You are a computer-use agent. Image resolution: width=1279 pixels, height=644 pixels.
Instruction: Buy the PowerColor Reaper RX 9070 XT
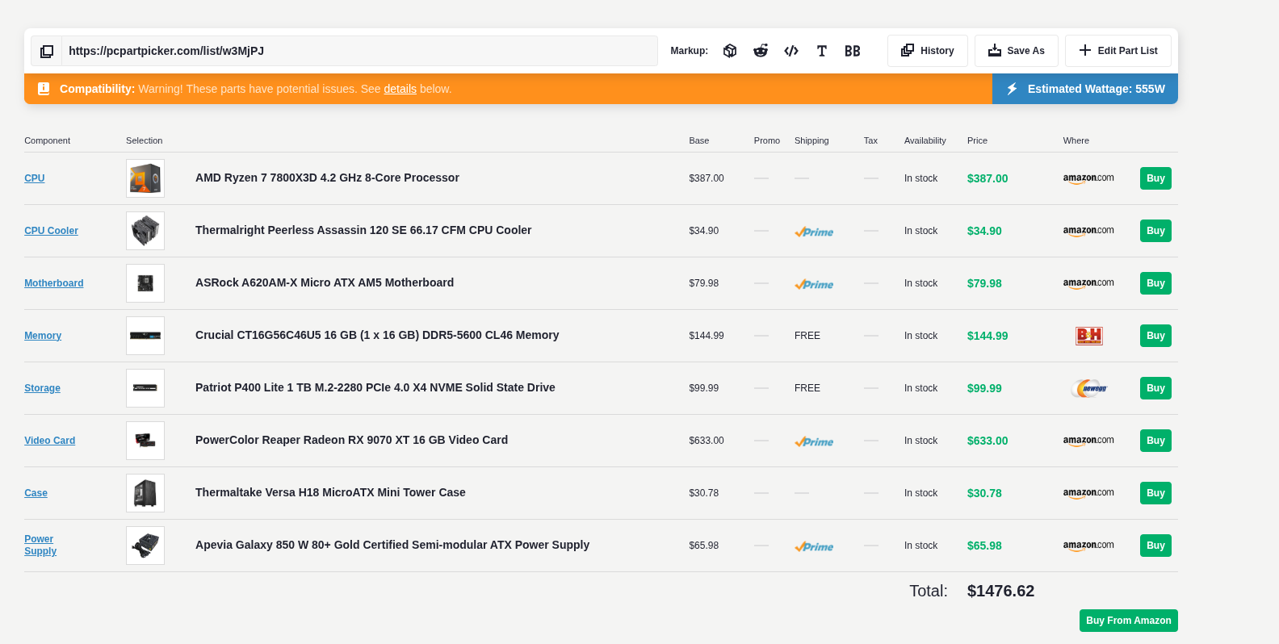click(1155, 441)
